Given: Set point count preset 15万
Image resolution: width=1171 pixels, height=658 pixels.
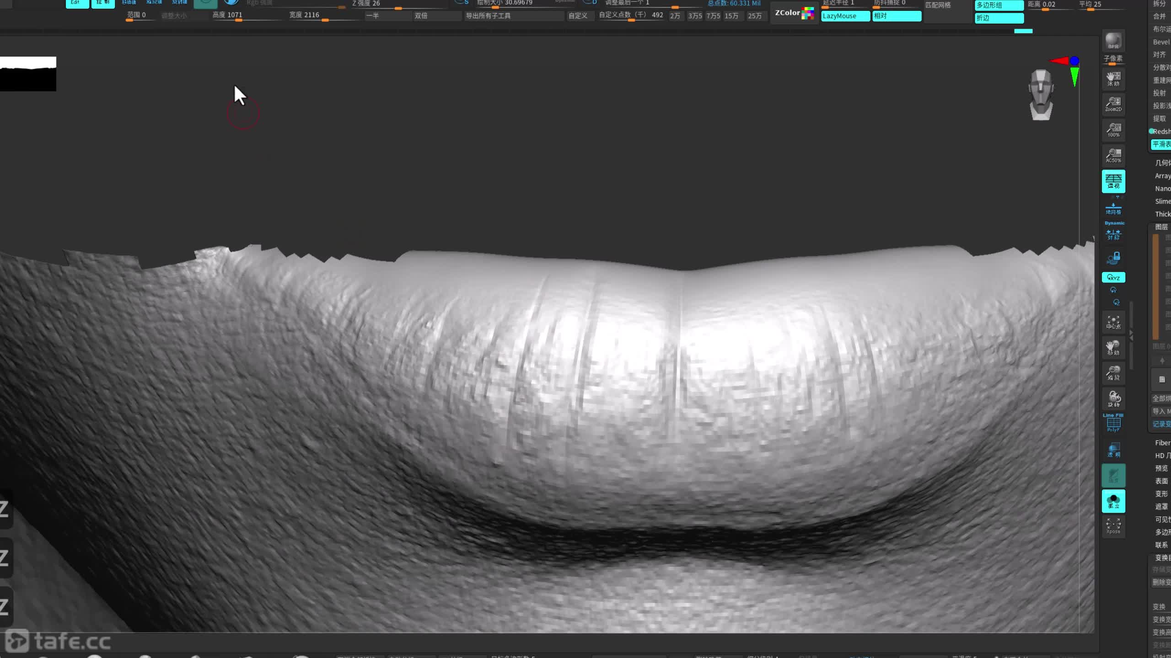Looking at the screenshot, I should coord(731,16).
